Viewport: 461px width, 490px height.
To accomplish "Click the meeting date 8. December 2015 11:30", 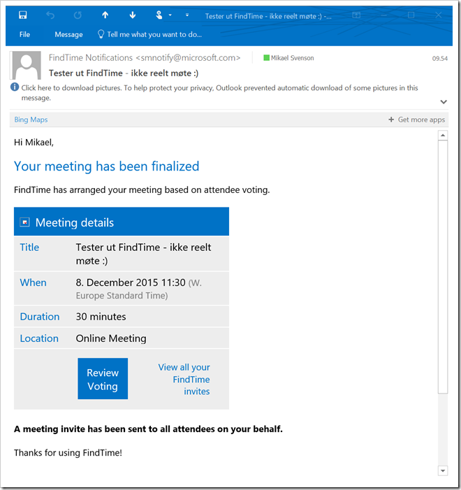I will [x=131, y=282].
